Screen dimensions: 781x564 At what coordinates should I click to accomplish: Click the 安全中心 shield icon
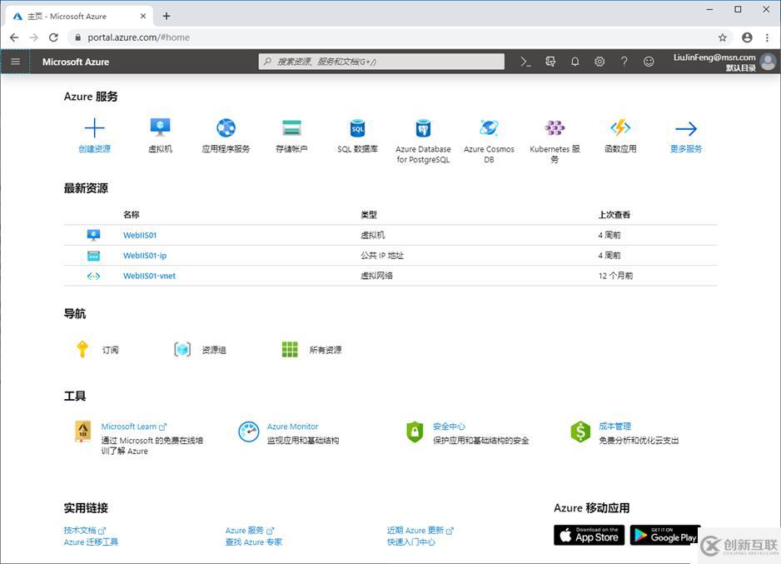click(x=415, y=432)
